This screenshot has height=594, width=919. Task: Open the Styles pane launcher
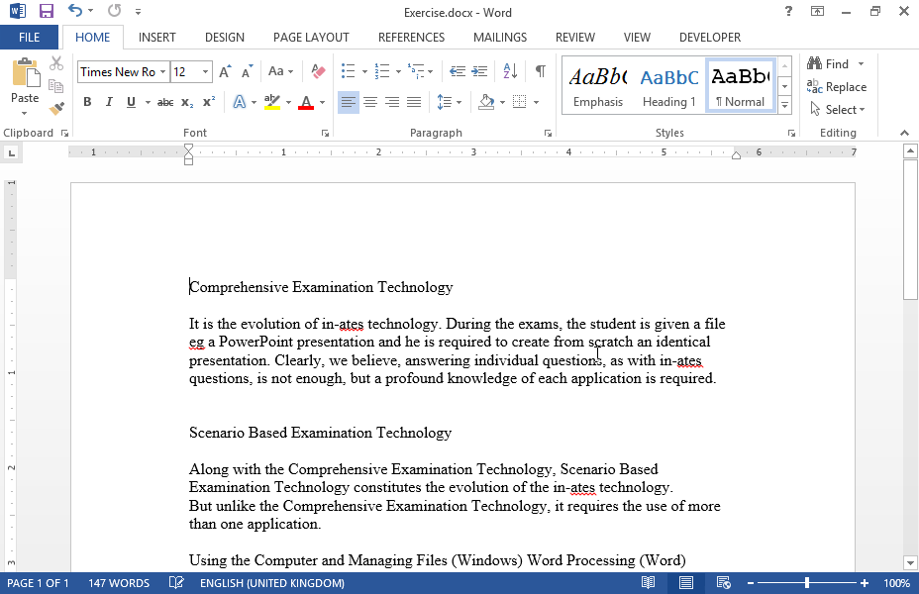click(x=791, y=134)
